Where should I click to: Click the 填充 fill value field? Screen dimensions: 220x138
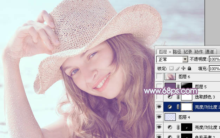point(214,69)
